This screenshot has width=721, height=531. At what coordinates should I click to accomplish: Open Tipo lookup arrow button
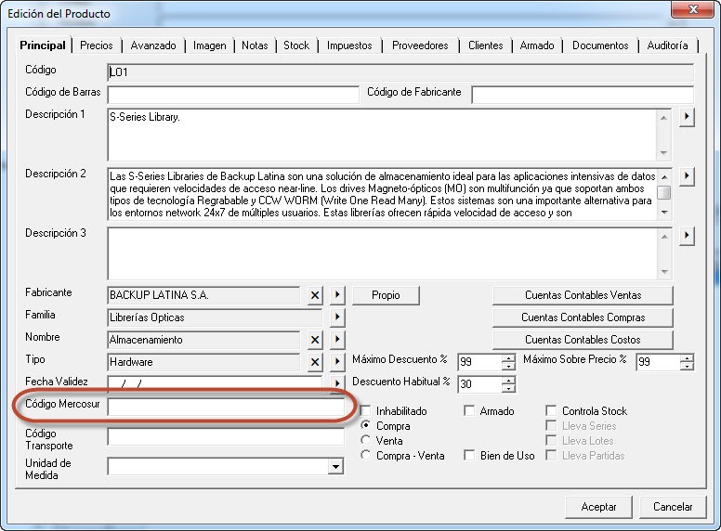pos(337,361)
